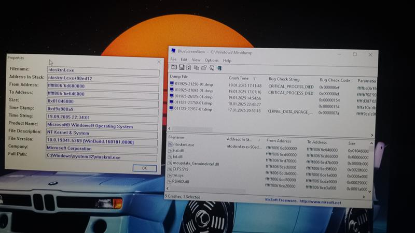Click the kd.dll module icon
Image resolution: width=415 pixels, height=233 pixels.
point(170,156)
